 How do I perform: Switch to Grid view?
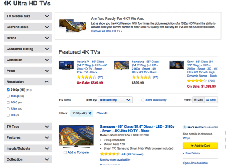point(211,100)
